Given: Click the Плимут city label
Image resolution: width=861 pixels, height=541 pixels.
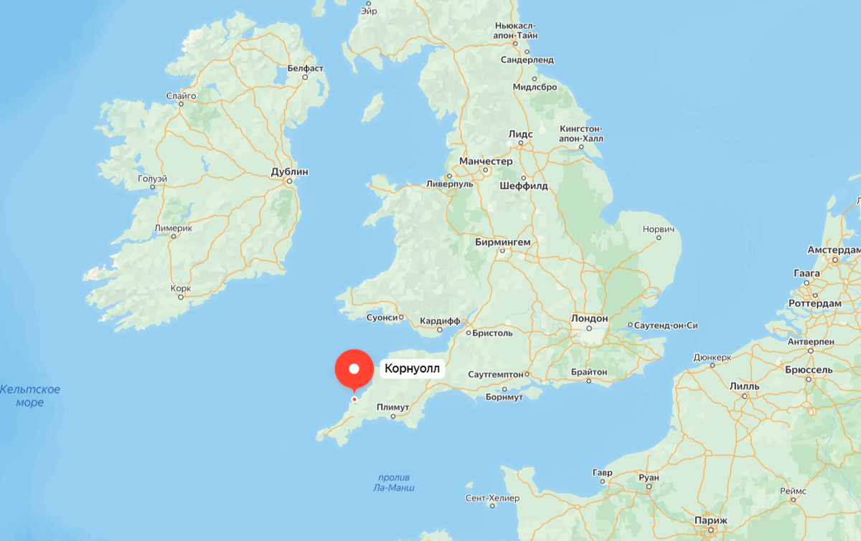Looking at the screenshot, I should pos(392,407).
